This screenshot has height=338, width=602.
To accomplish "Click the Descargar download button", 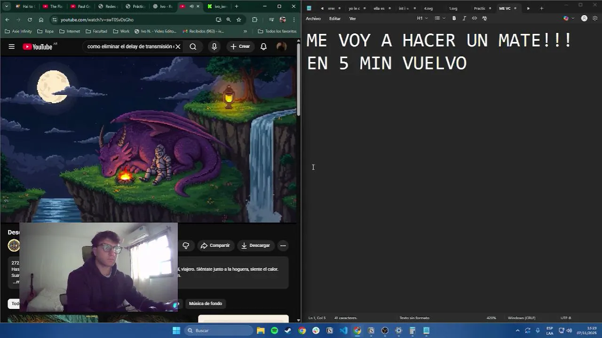I will click(x=255, y=246).
